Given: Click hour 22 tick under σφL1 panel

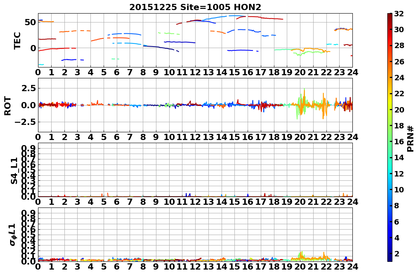Looking at the screenshot, I should point(326,266).
